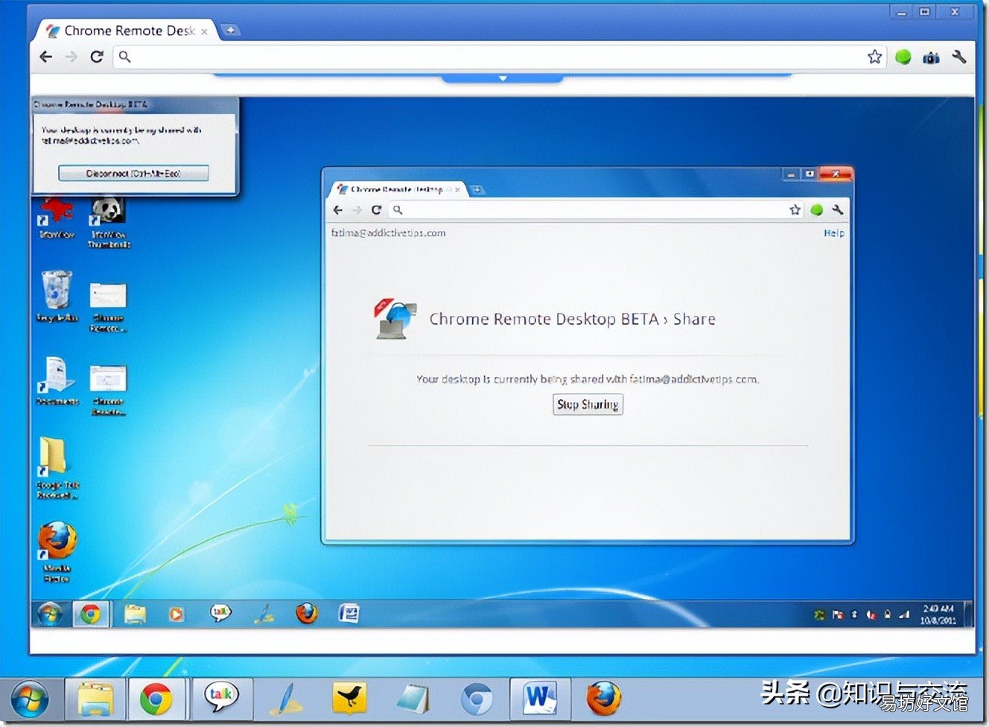Open the local Windows Start menu
Image resolution: width=989 pixels, height=727 pixels.
30,699
